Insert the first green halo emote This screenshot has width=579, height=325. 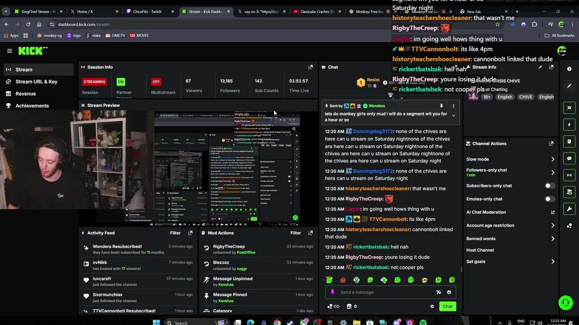tap(329, 280)
